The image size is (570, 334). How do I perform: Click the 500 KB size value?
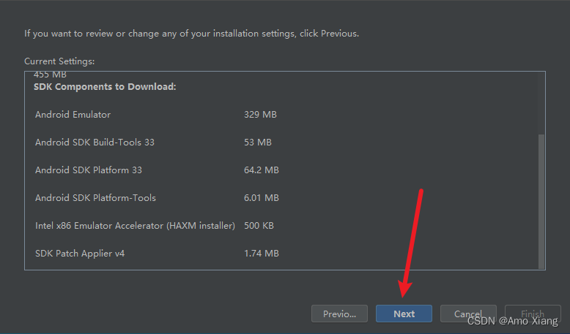[259, 226]
